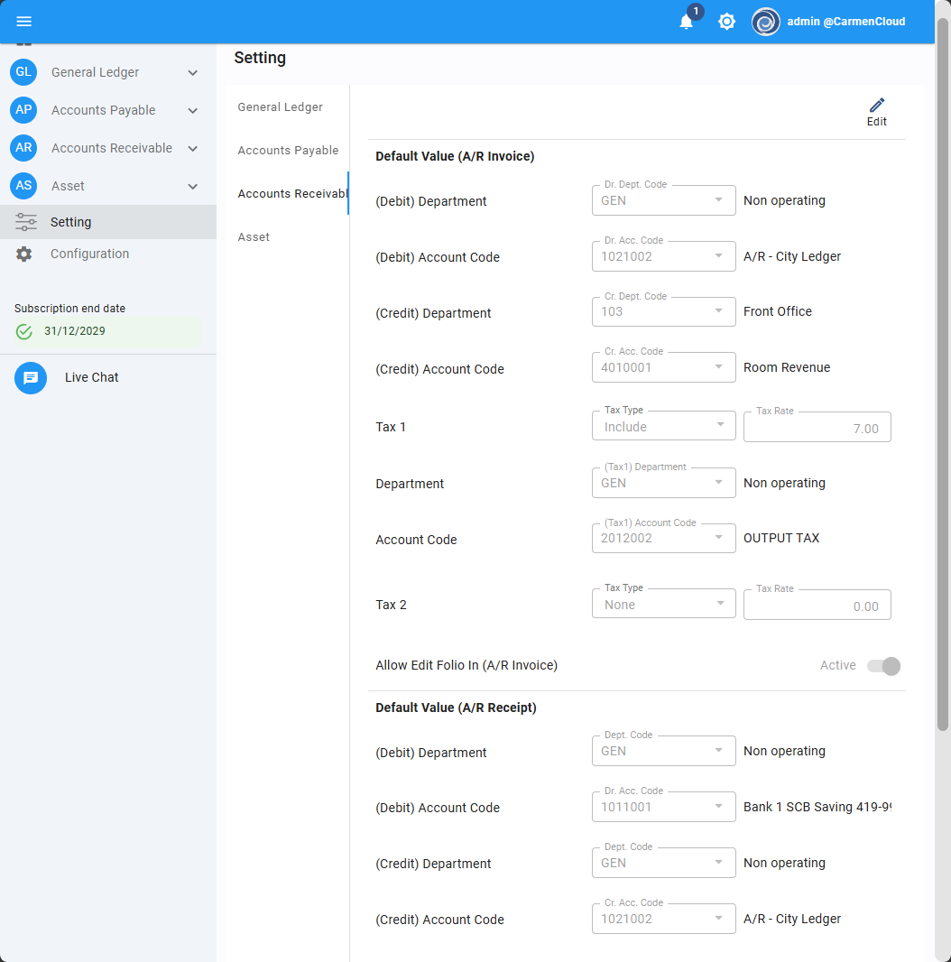The height and width of the screenshot is (962, 951).
Task: Expand the General Ledger menu chevron
Action: coord(192,73)
